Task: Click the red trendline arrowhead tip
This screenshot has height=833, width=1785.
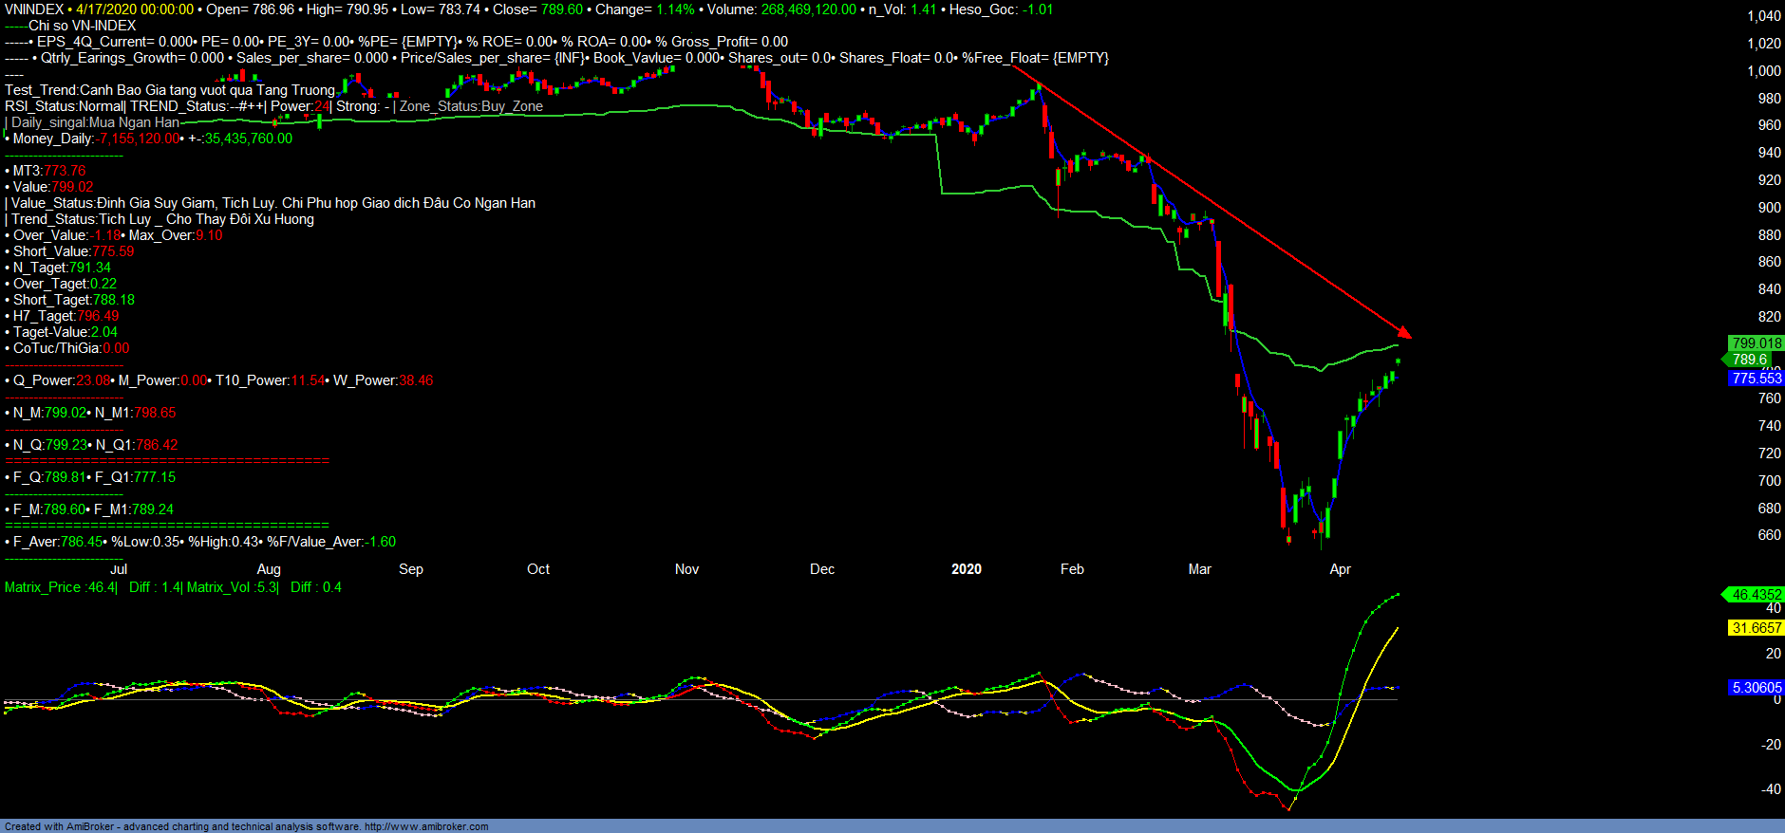Action: click(1409, 336)
